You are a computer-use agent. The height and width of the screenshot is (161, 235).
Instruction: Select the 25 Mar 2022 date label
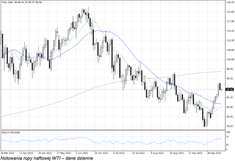click(8, 153)
